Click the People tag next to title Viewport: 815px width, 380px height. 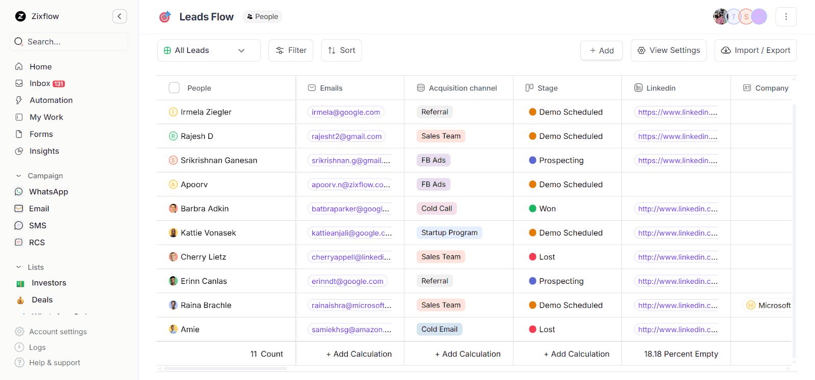click(262, 17)
